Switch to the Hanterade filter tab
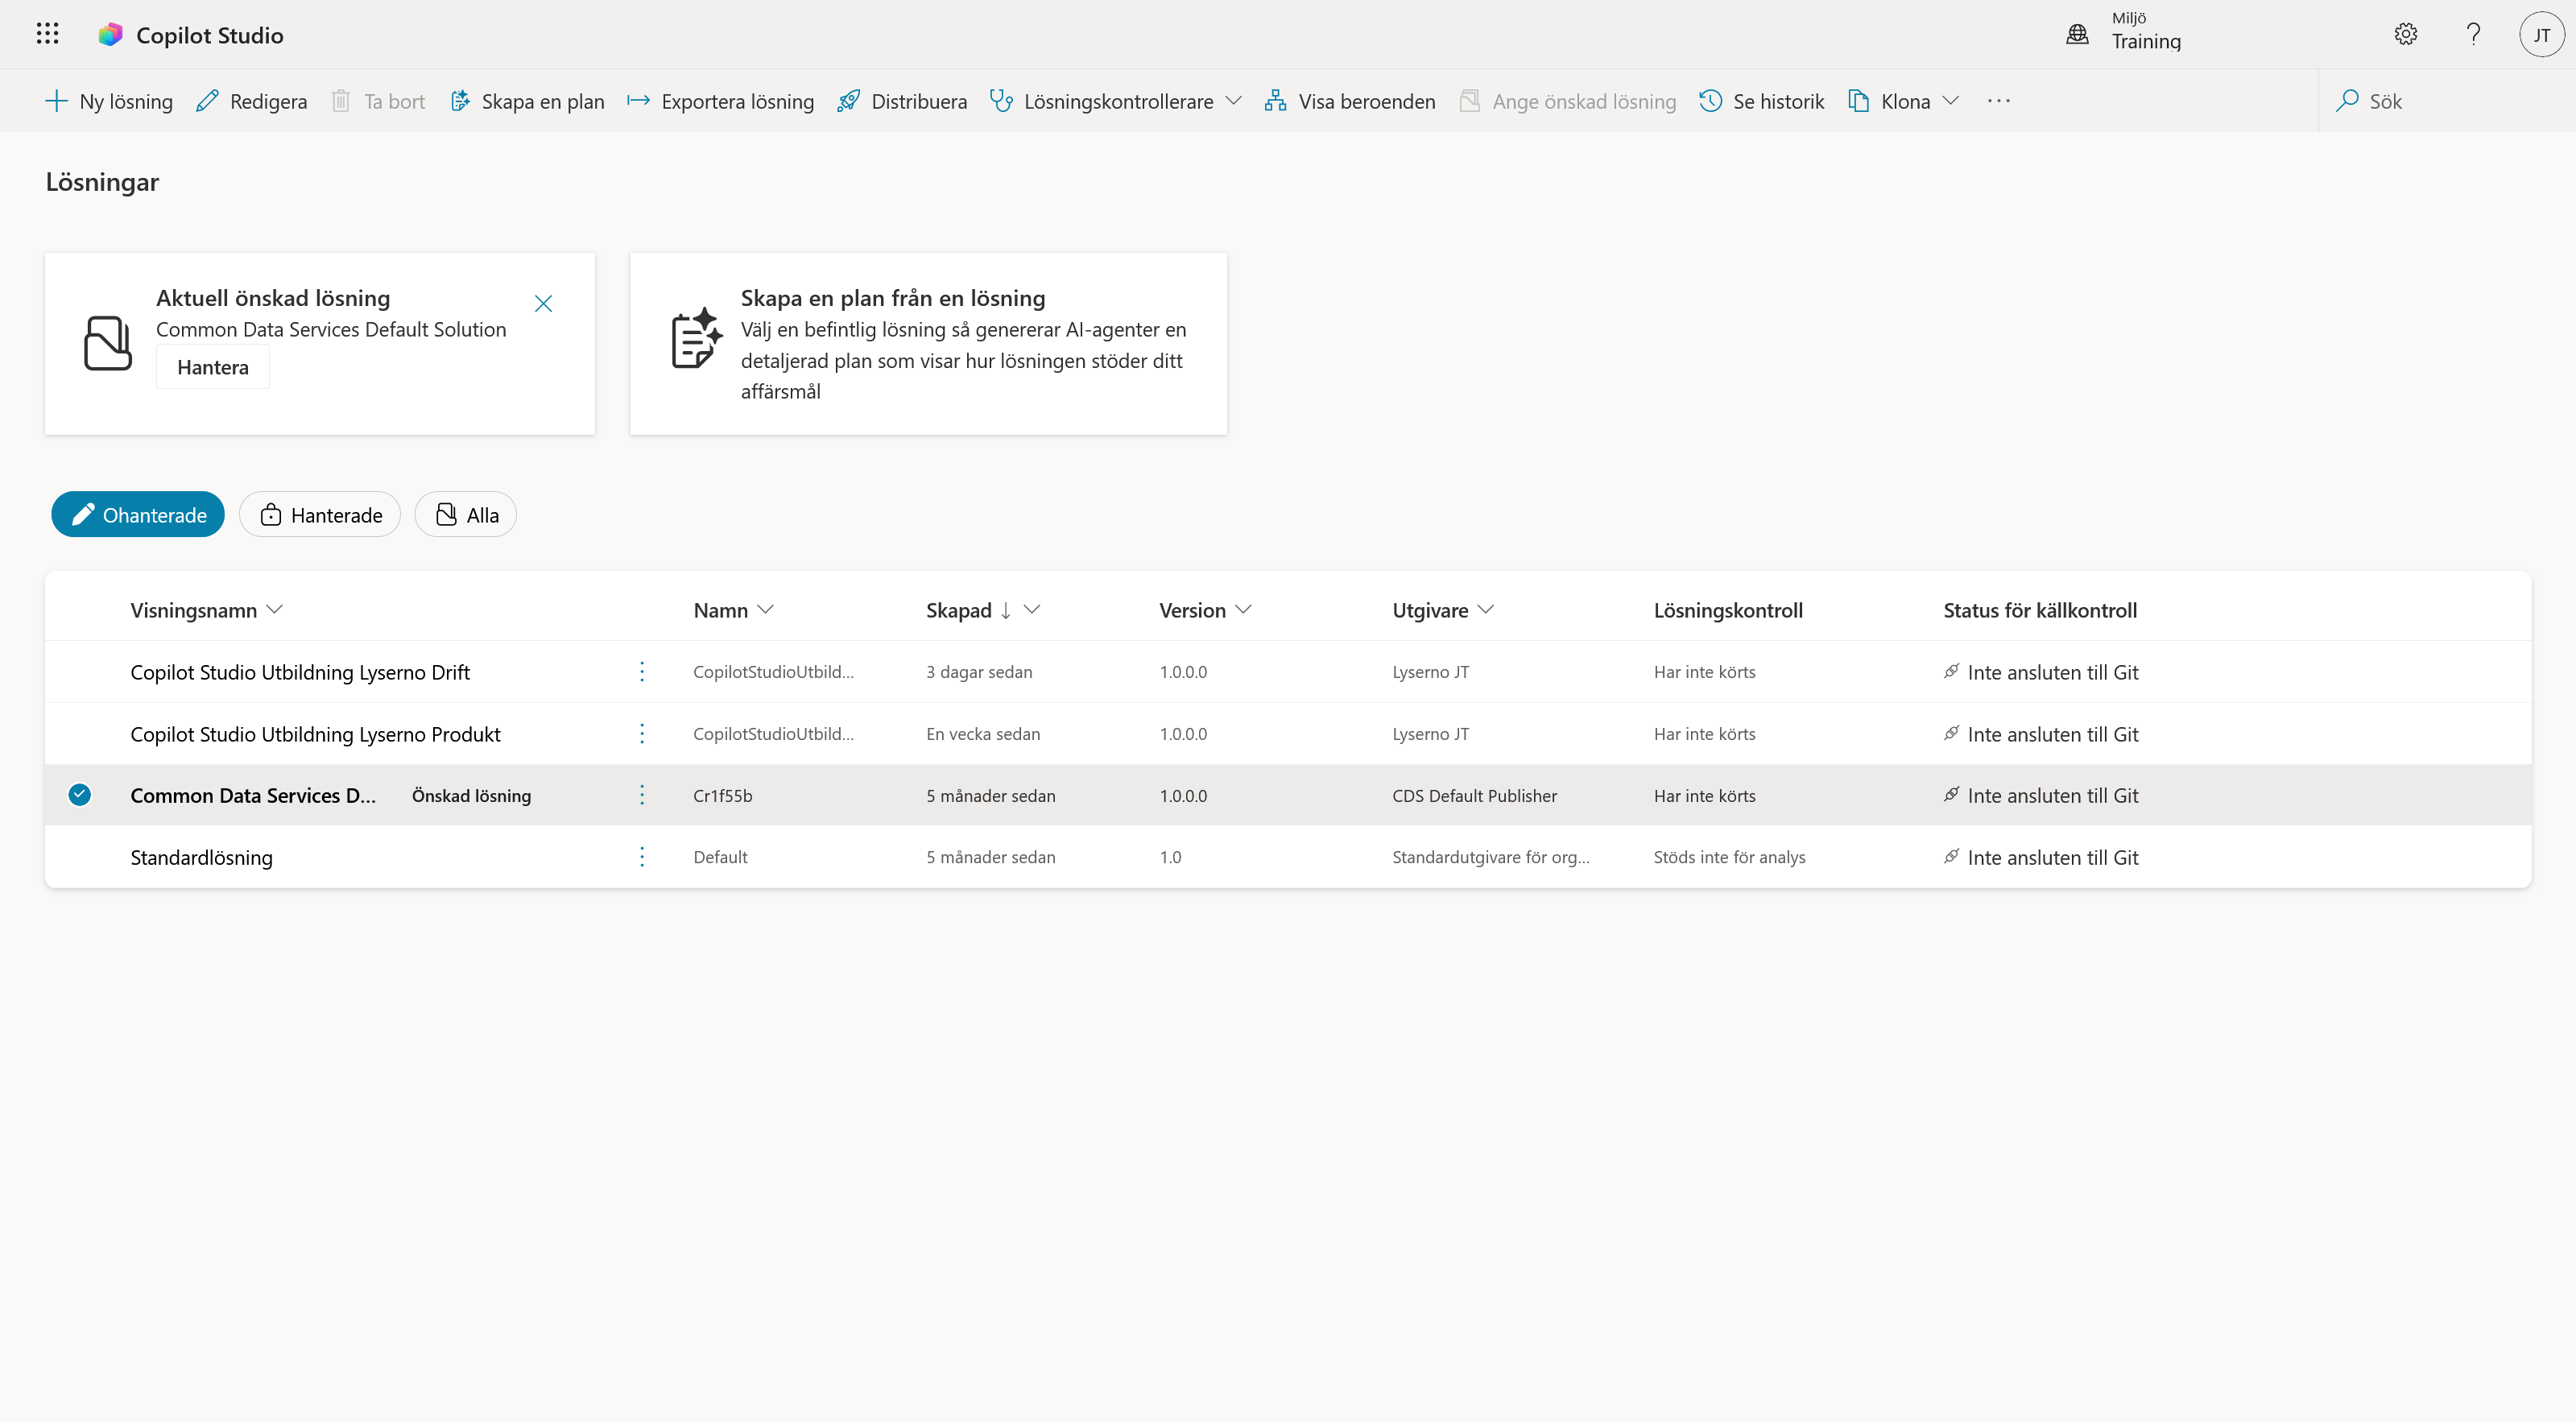This screenshot has width=2576, height=1422. [320, 514]
